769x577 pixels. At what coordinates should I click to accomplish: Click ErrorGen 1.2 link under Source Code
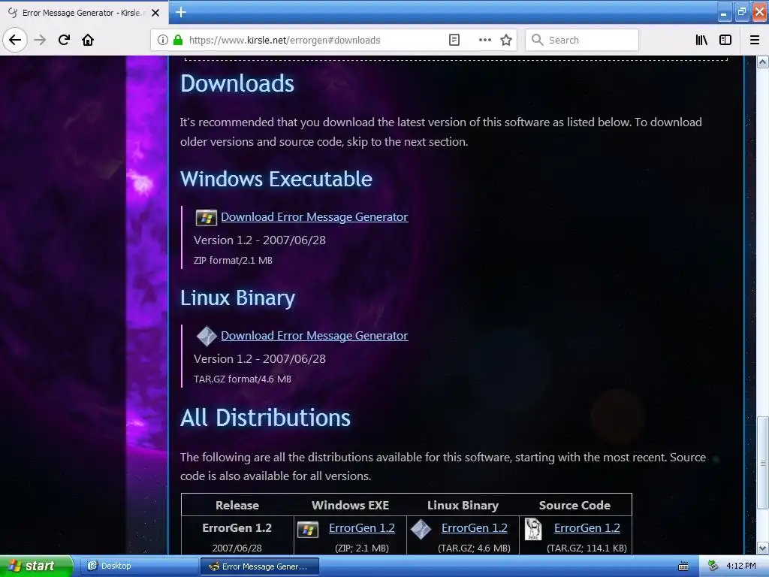coord(587,528)
